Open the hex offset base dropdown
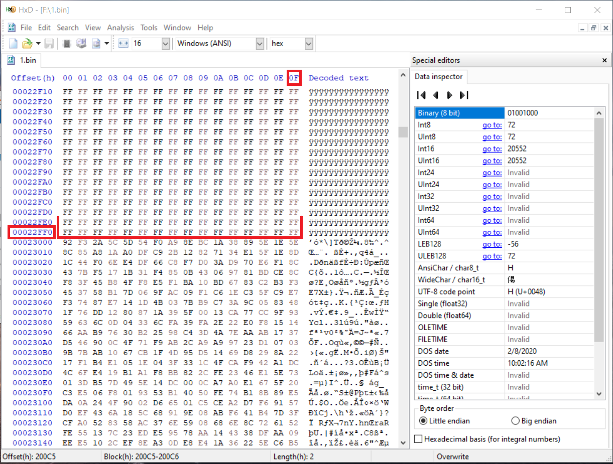Image resolution: width=613 pixels, height=464 pixels. click(309, 44)
